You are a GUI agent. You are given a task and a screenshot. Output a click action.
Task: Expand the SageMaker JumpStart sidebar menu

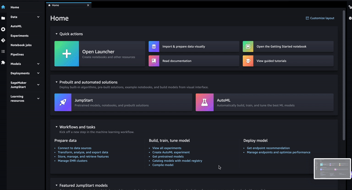click(x=38, y=85)
